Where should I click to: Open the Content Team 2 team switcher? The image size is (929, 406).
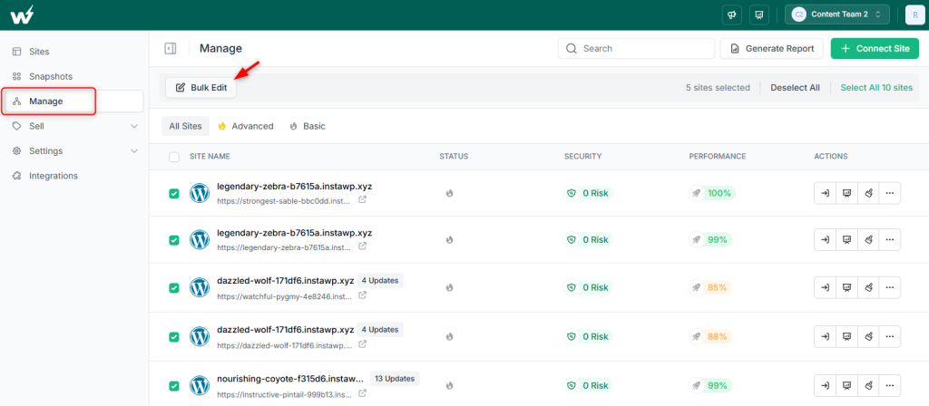pos(836,14)
